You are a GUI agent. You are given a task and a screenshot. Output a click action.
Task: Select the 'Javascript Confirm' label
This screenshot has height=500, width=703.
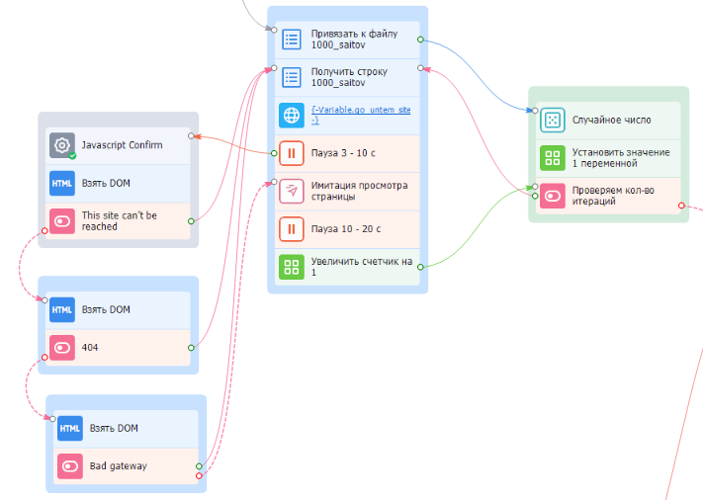point(122,145)
